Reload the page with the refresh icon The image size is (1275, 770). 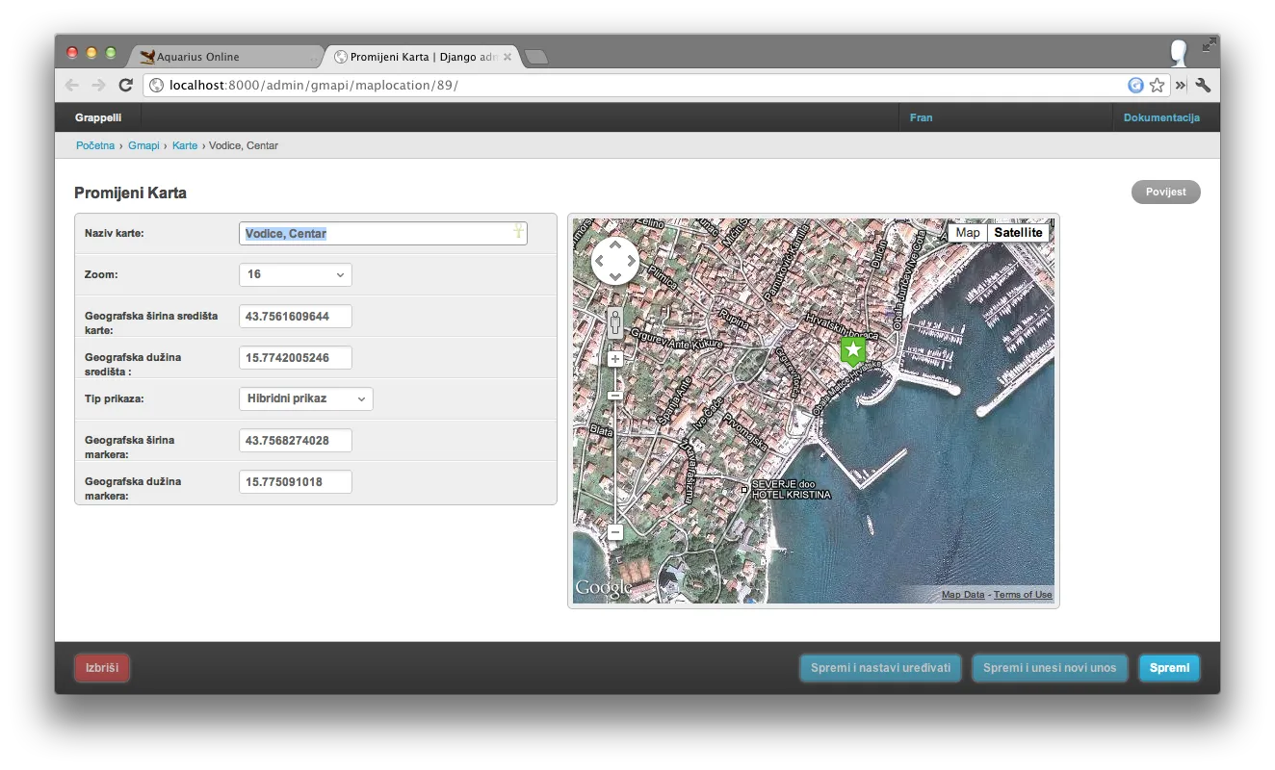point(125,86)
